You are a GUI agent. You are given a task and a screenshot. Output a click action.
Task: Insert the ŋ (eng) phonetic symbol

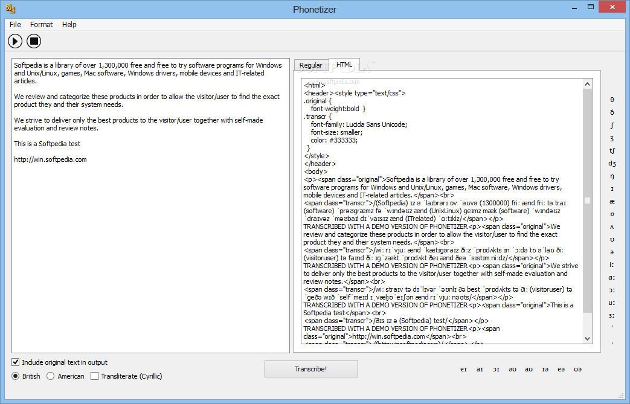pos(612,176)
